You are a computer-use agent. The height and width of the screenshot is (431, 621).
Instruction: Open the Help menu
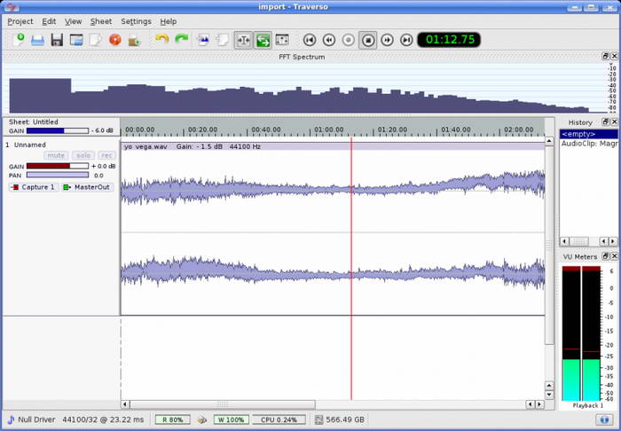click(x=169, y=21)
